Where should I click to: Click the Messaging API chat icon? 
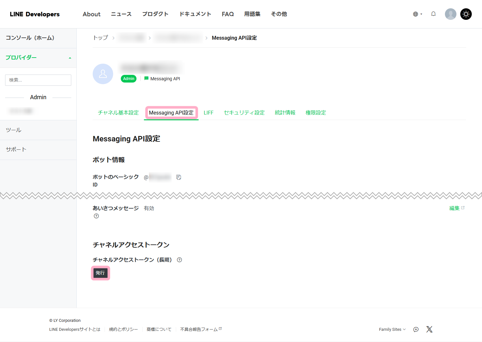(146, 78)
